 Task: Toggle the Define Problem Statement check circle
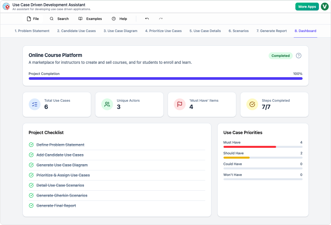31,145
